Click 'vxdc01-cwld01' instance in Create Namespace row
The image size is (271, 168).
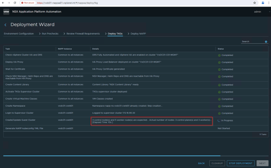65,105
